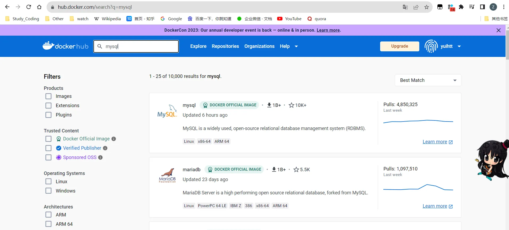509x230 pixels.
Task: Enable the Sponsored OSS filter
Action: point(48,157)
